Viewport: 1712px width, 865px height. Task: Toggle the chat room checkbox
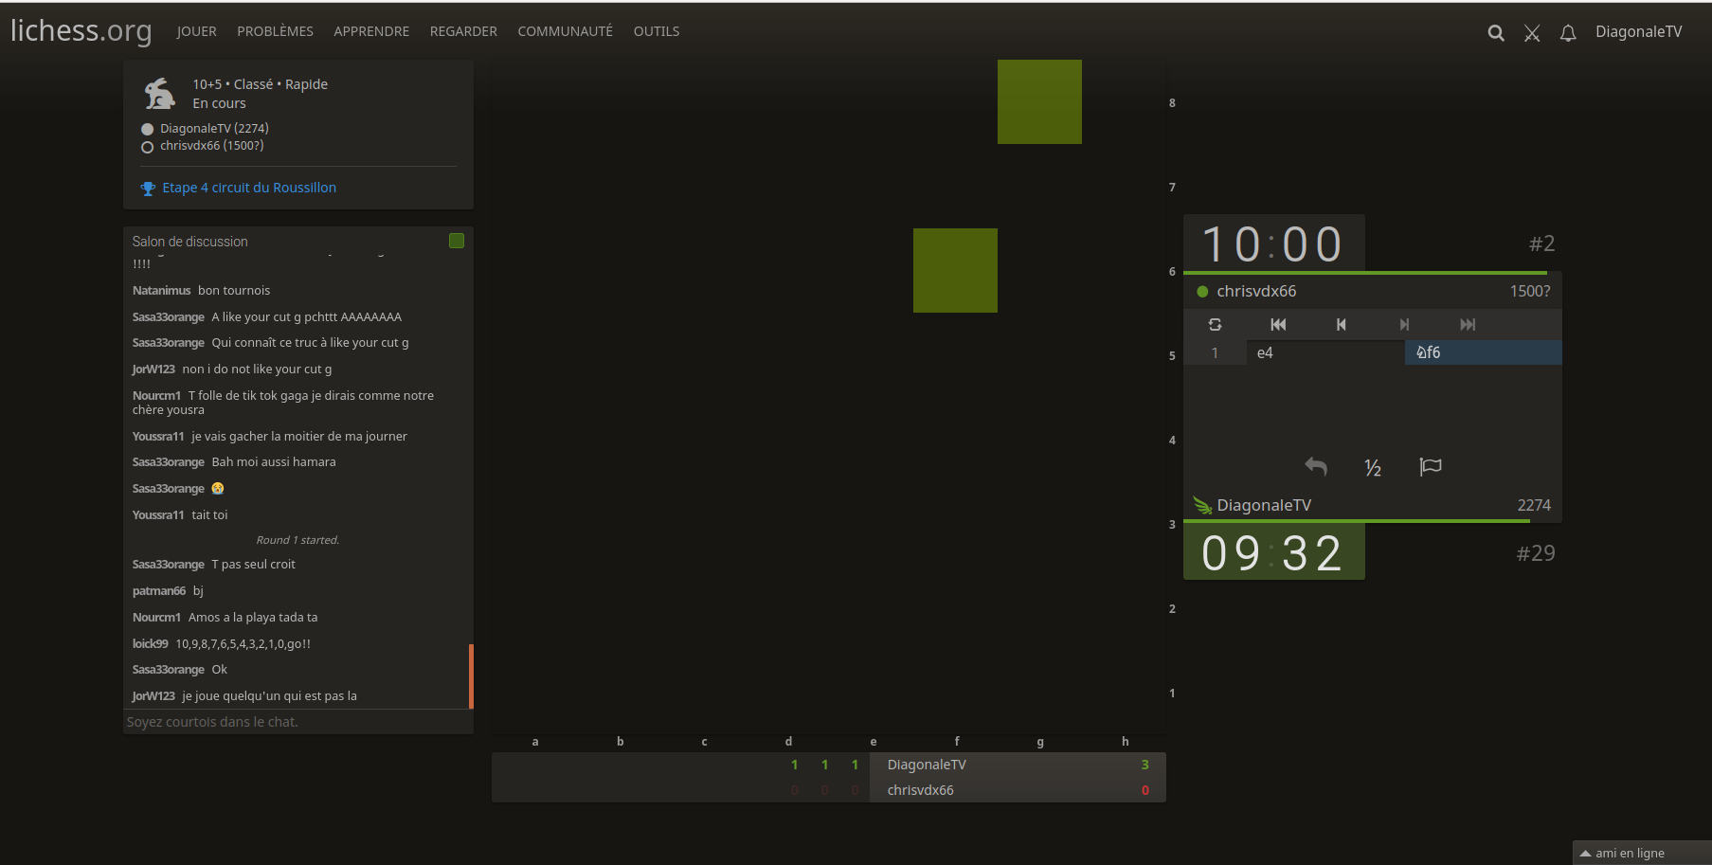457,241
